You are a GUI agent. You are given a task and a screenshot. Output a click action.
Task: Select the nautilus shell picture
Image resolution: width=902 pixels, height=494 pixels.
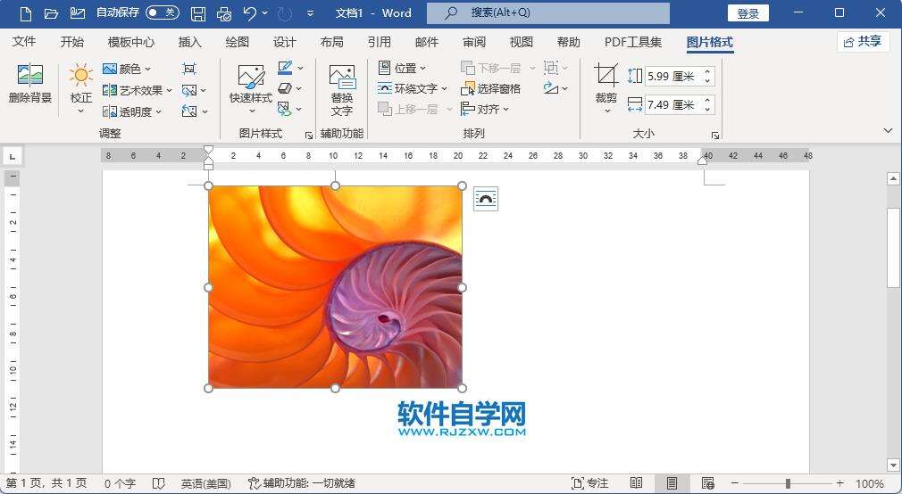(336, 287)
